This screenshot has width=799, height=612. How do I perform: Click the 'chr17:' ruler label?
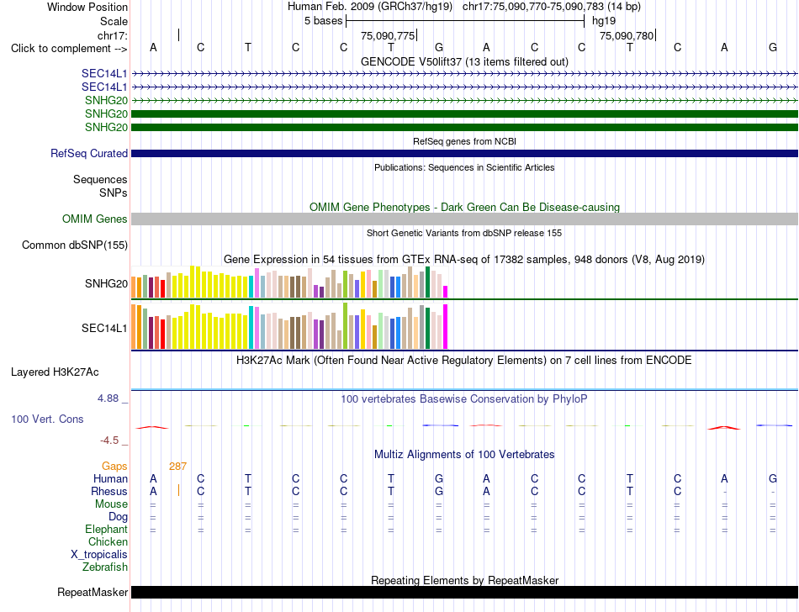coord(113,35)
